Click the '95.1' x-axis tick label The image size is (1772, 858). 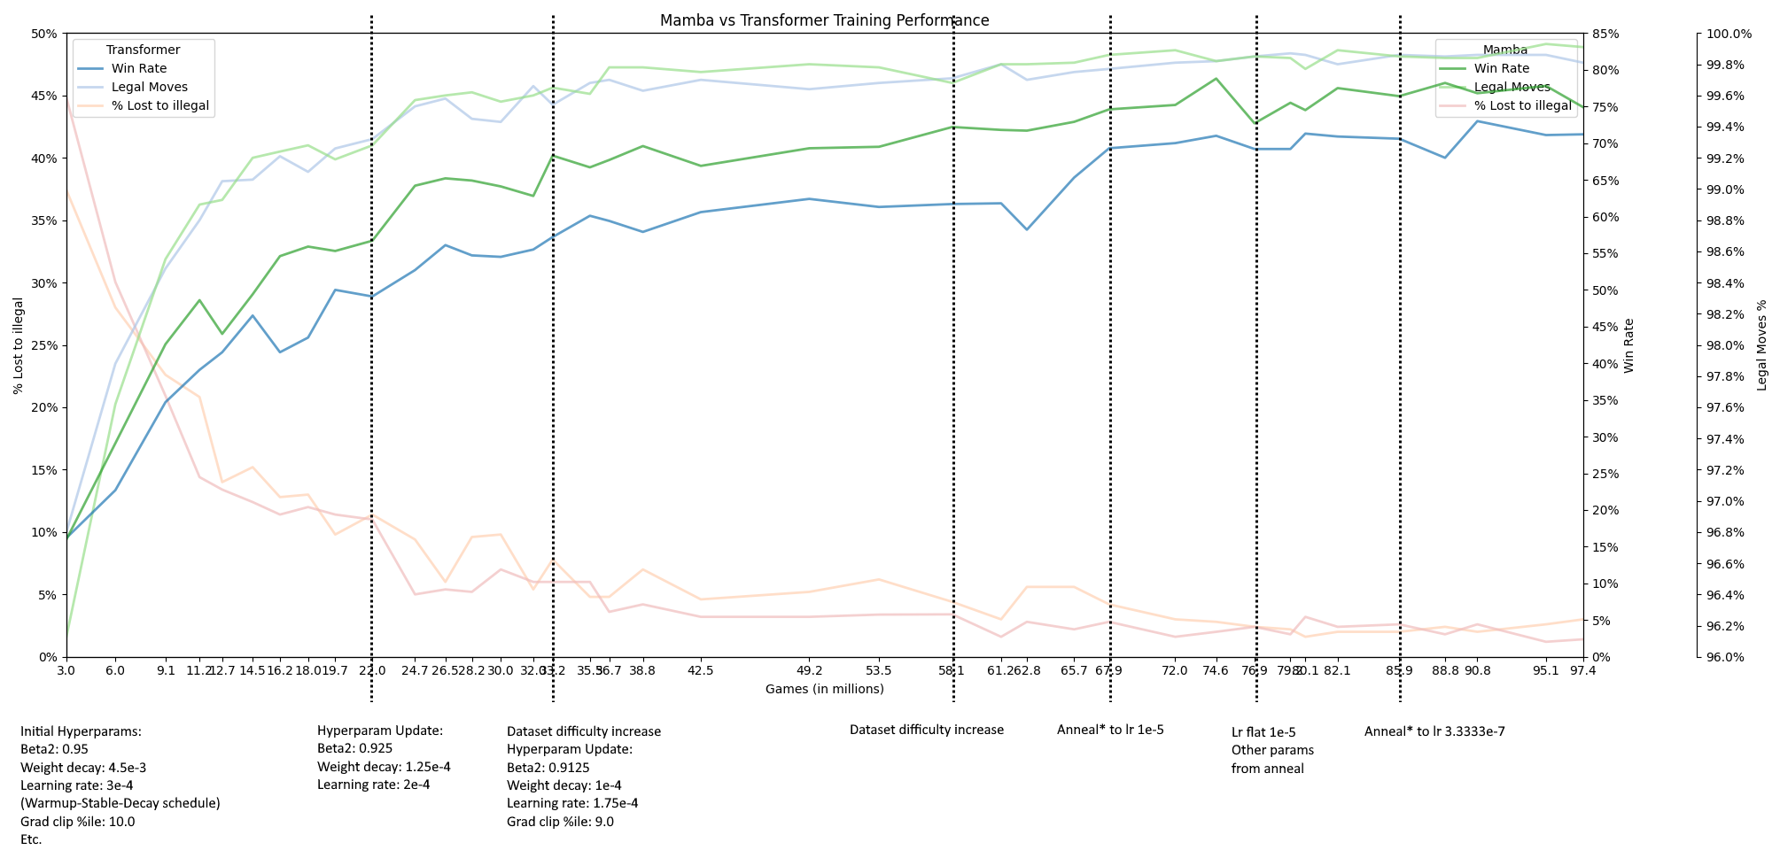click(x=1546, y=670)
